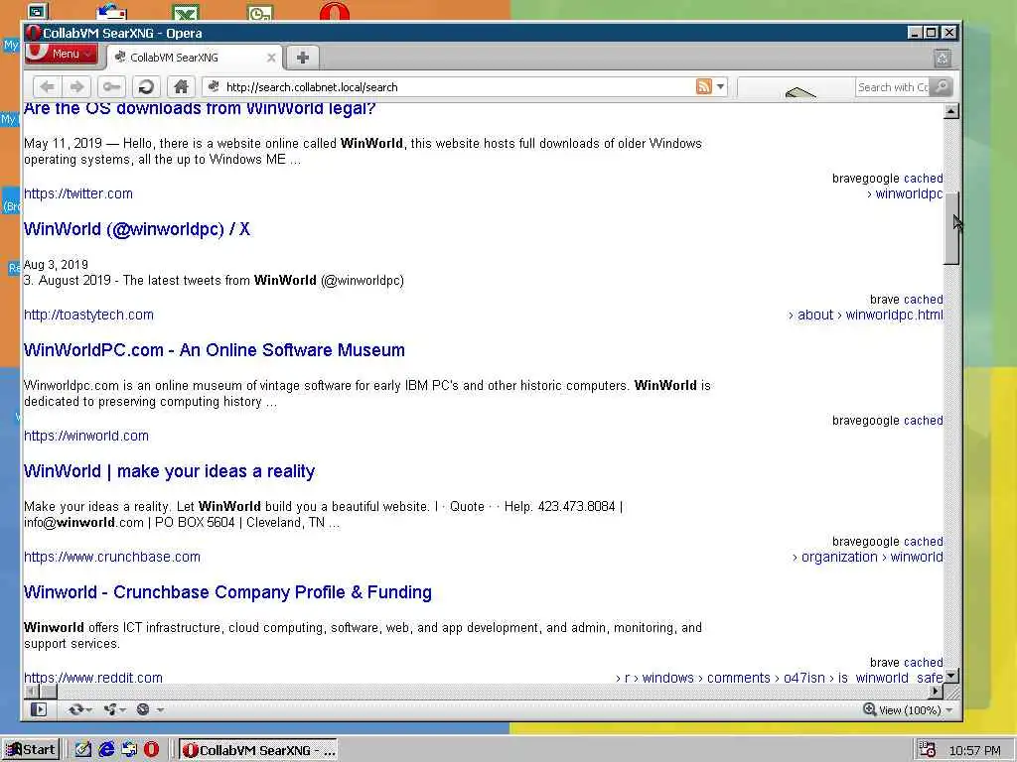Open the Opera Turbo icon in status bar
Screen dimensions: 1017x762
point(143,709)
